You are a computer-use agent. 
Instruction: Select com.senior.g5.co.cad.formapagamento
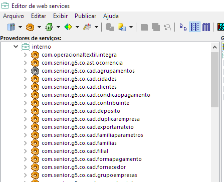click(92, 159)
